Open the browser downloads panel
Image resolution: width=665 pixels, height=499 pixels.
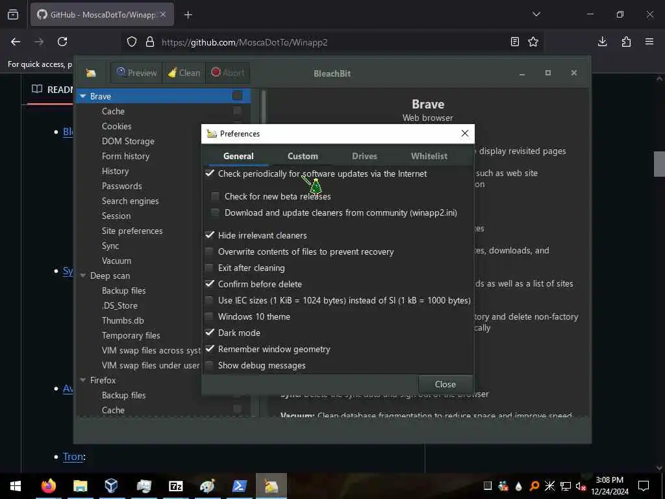[602, 42]
